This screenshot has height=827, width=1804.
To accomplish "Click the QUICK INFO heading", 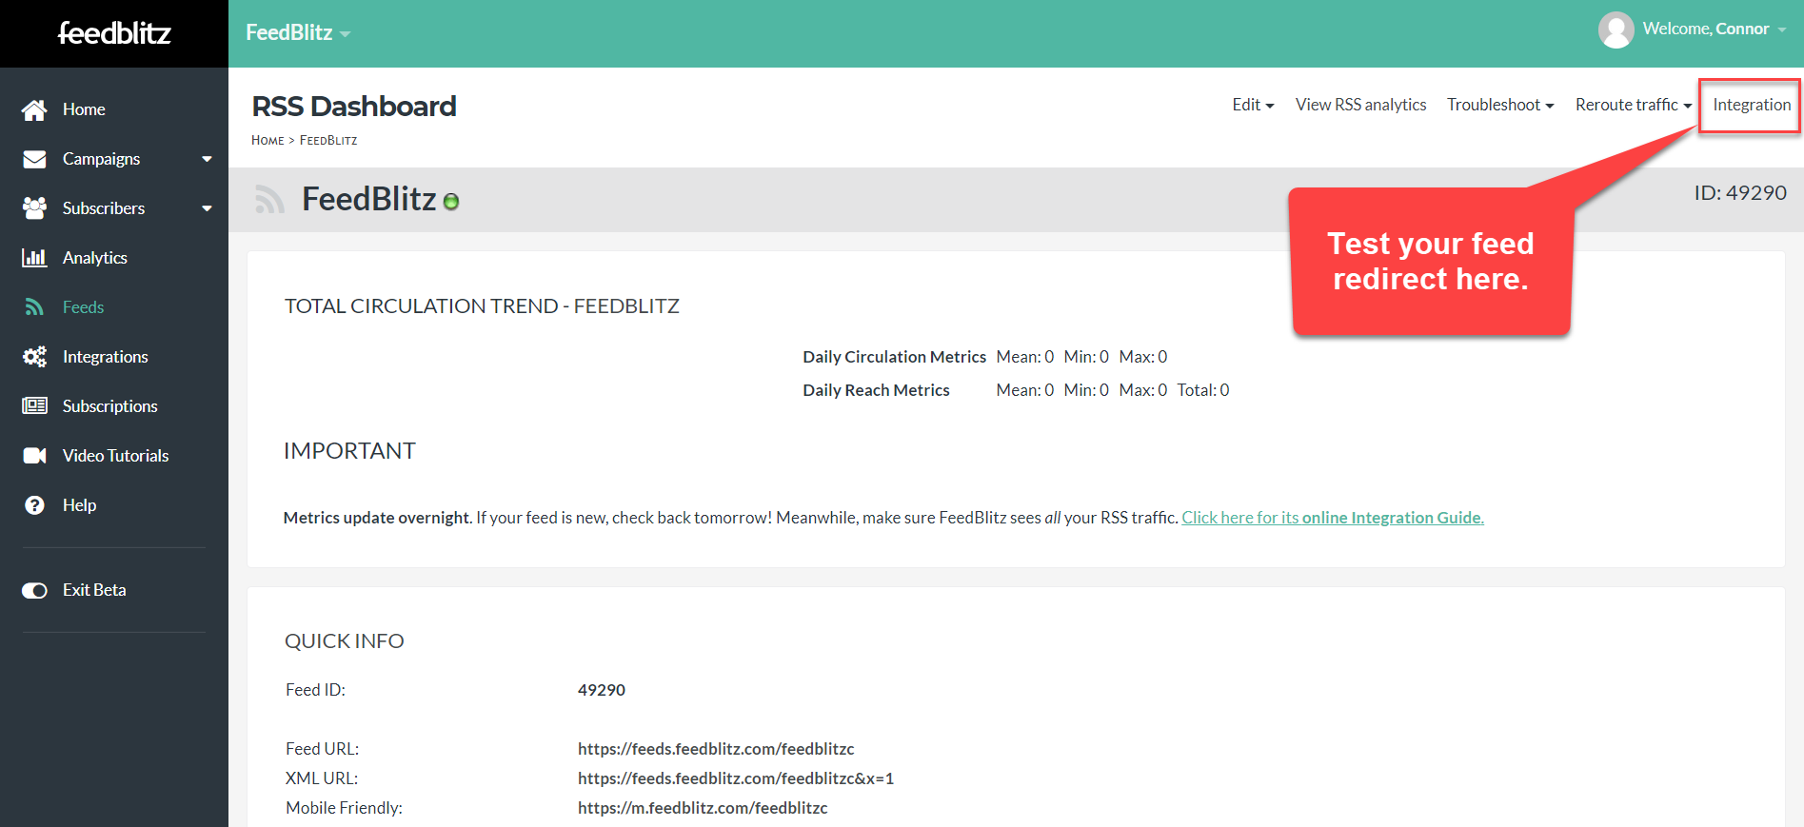I will 345,641.
